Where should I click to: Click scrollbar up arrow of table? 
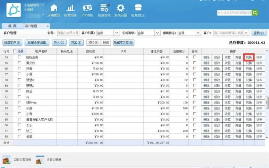(267, 50)
